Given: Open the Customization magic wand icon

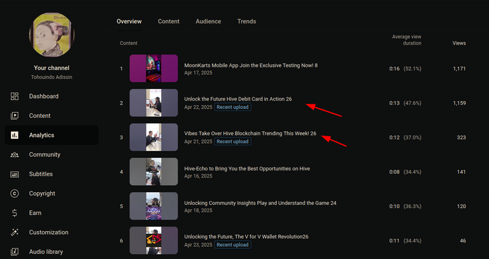Looking at the screenshot, I should 15,232.
